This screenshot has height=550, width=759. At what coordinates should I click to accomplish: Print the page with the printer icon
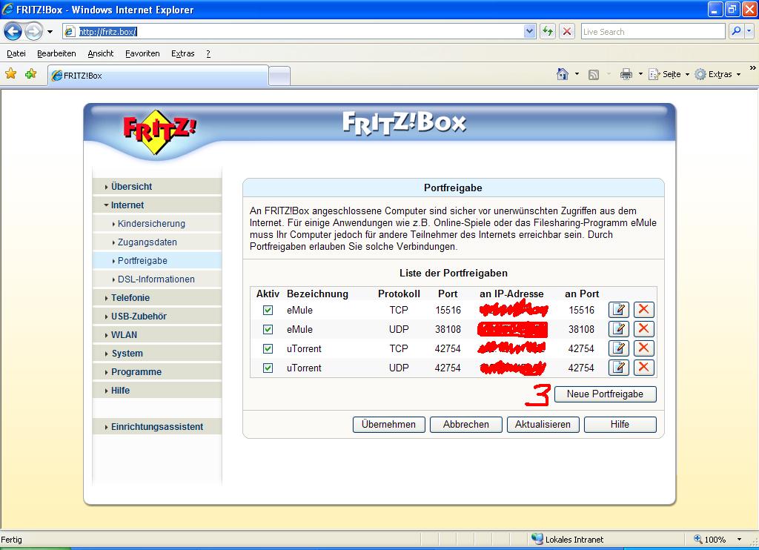click(x=626, y=74)
